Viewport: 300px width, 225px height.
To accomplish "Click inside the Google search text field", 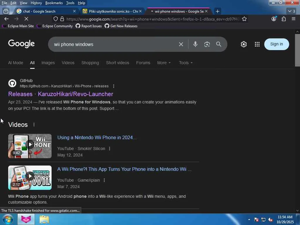I will pyautogui.click(x=115, y=45).
